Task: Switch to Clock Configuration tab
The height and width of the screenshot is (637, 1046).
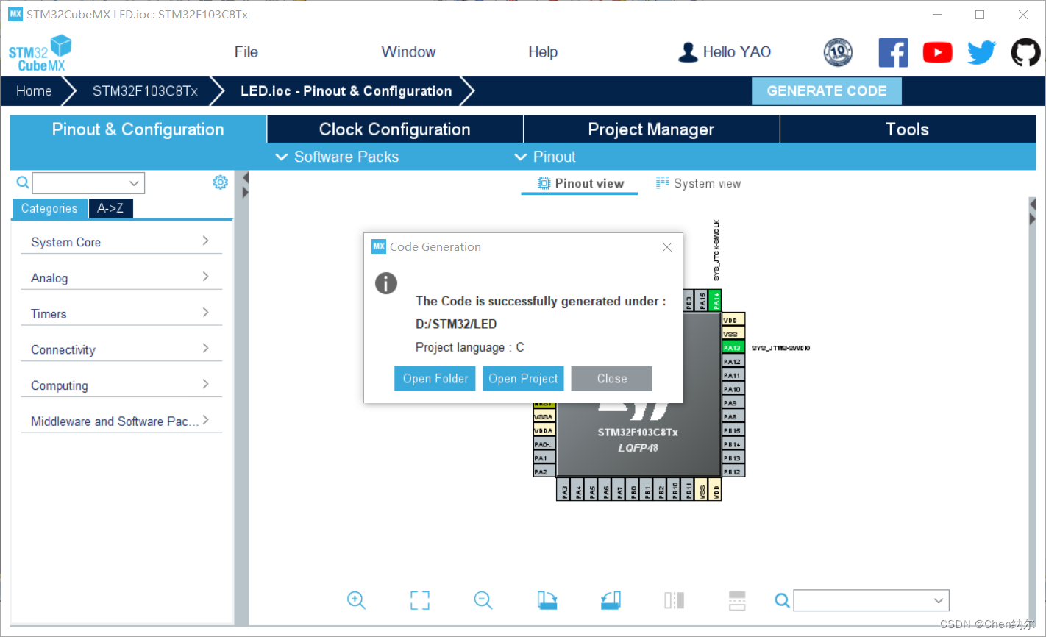Action: 395,129
